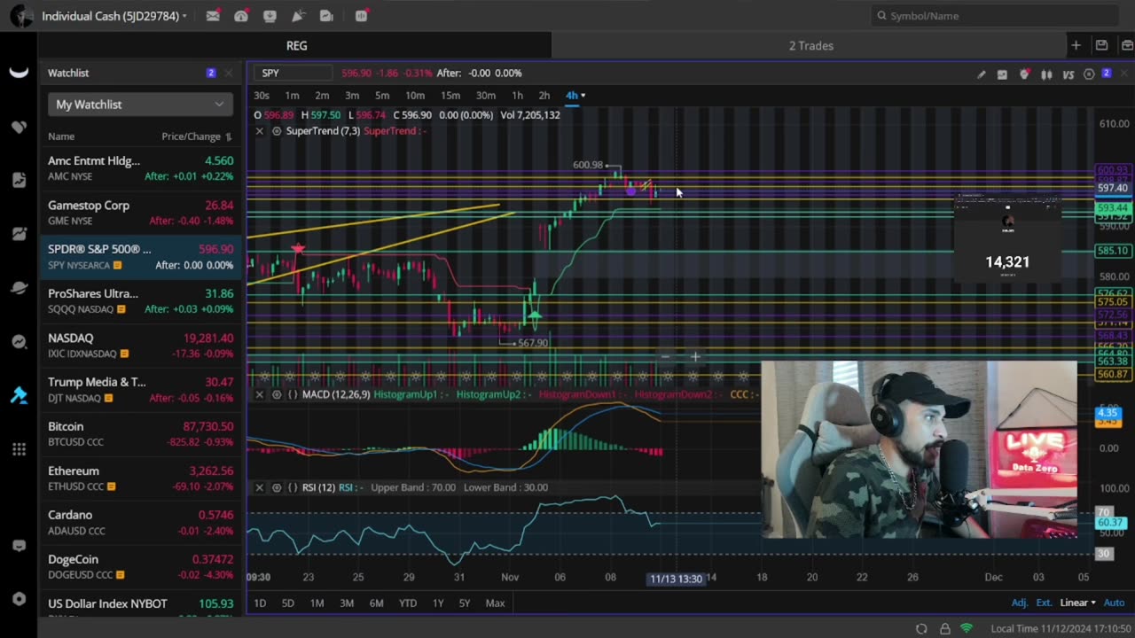Viewport: 1135px width, 638px height.
Task: Click the refresh sync icon in status bar
Action: click(x=922, y=628)
